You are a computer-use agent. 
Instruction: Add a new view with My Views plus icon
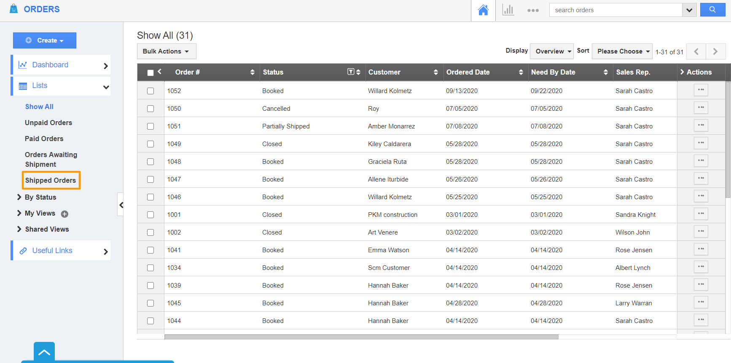[64, 214]
